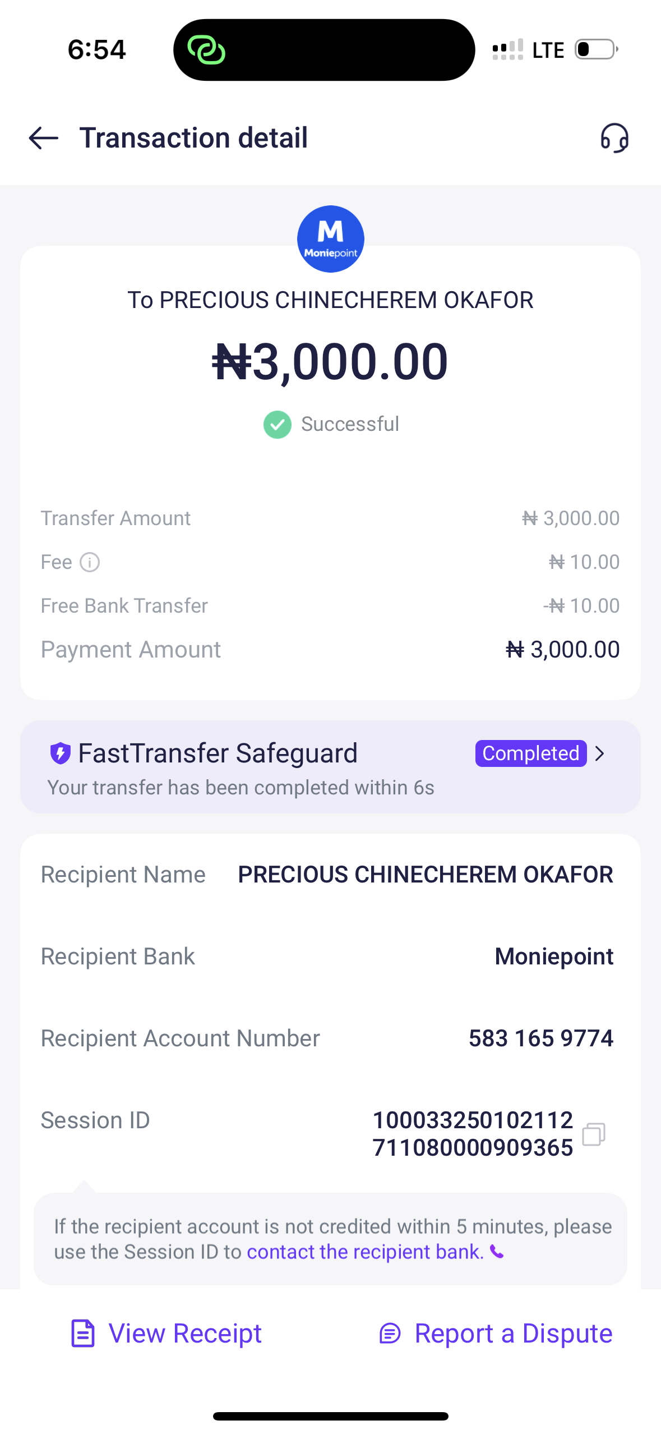Tap the green Successful checkmark icon
This screenshot has height=1434, width=661.
[x=278, y=425]
